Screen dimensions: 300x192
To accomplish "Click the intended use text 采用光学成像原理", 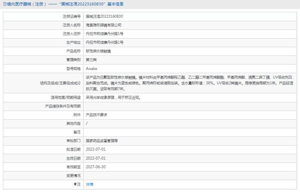I will click(113, 98).
